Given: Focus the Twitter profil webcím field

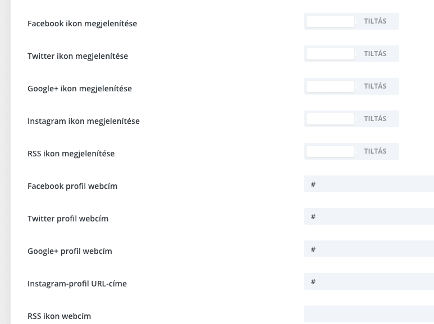Looking at the screenshot, I should (x=369, y=216).
